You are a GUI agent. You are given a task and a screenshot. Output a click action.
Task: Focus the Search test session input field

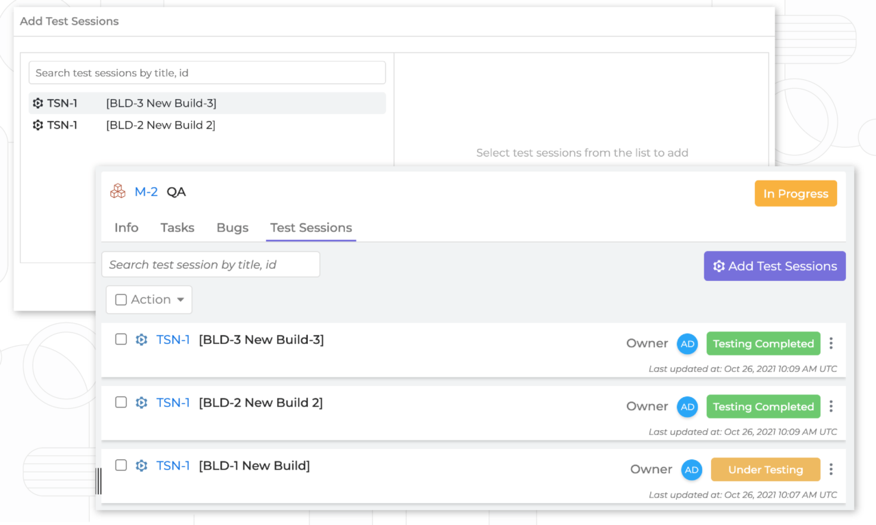(x=211, y=265)
